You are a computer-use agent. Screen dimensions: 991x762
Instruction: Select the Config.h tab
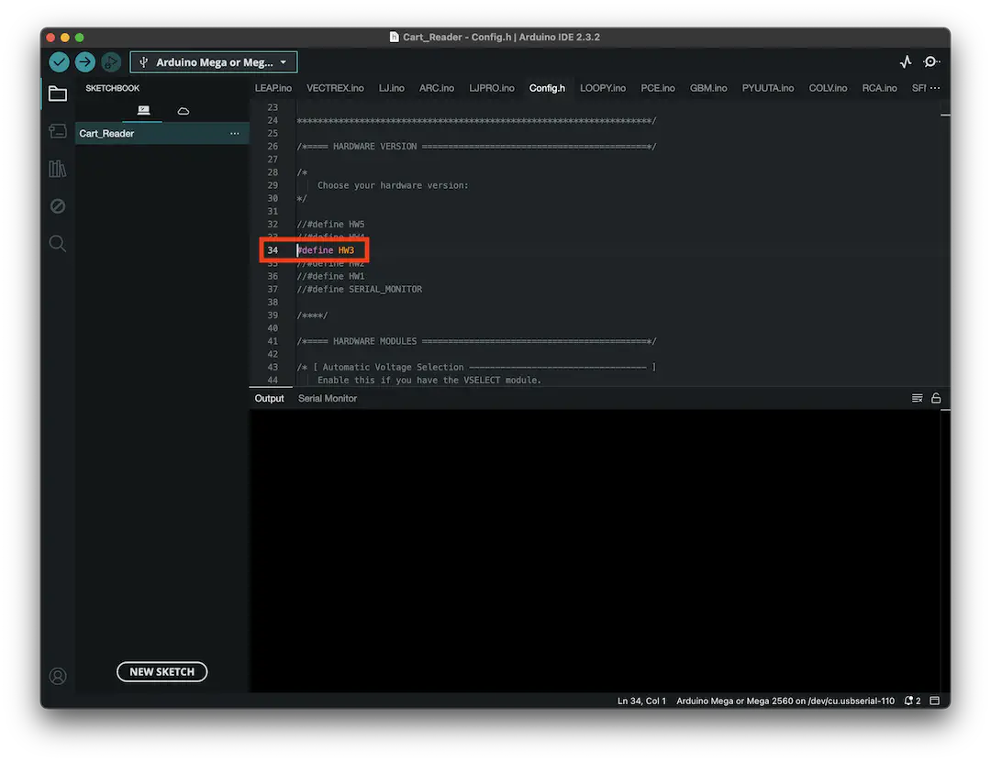point(547,88)
